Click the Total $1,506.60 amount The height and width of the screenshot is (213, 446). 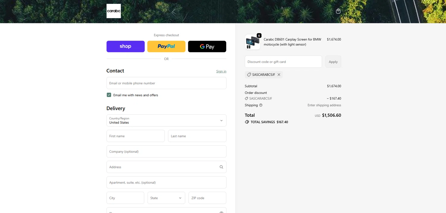332,115
